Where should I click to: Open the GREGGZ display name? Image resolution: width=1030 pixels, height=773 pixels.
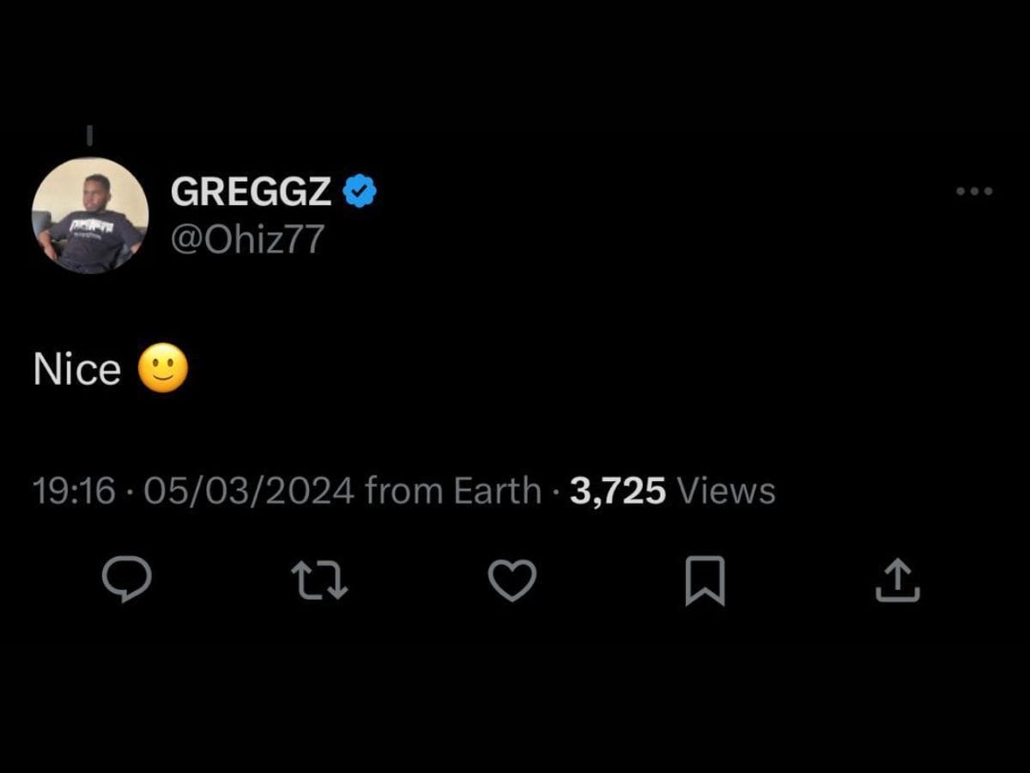(x=251, y=192)
